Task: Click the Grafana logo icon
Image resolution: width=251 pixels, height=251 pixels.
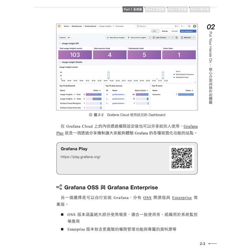Action: point(60,26)
